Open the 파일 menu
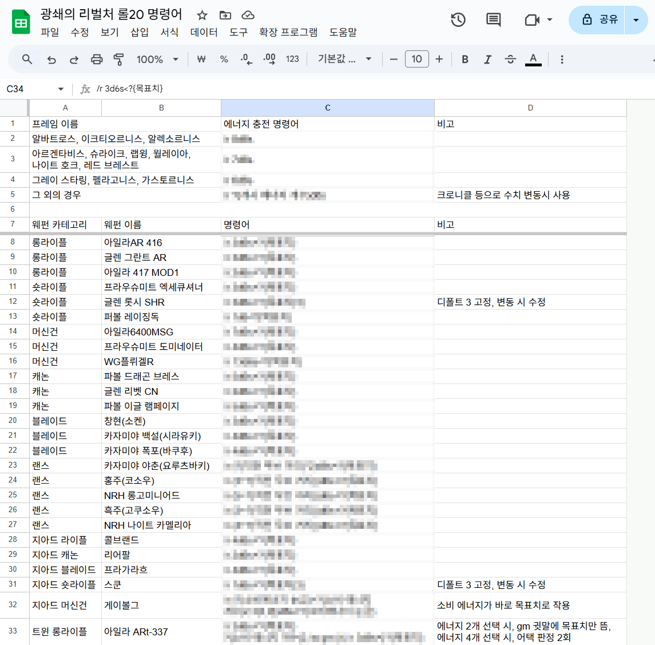The height and width of the screenshot is (645, 655). pyautogui.click(x=50, y=32)
